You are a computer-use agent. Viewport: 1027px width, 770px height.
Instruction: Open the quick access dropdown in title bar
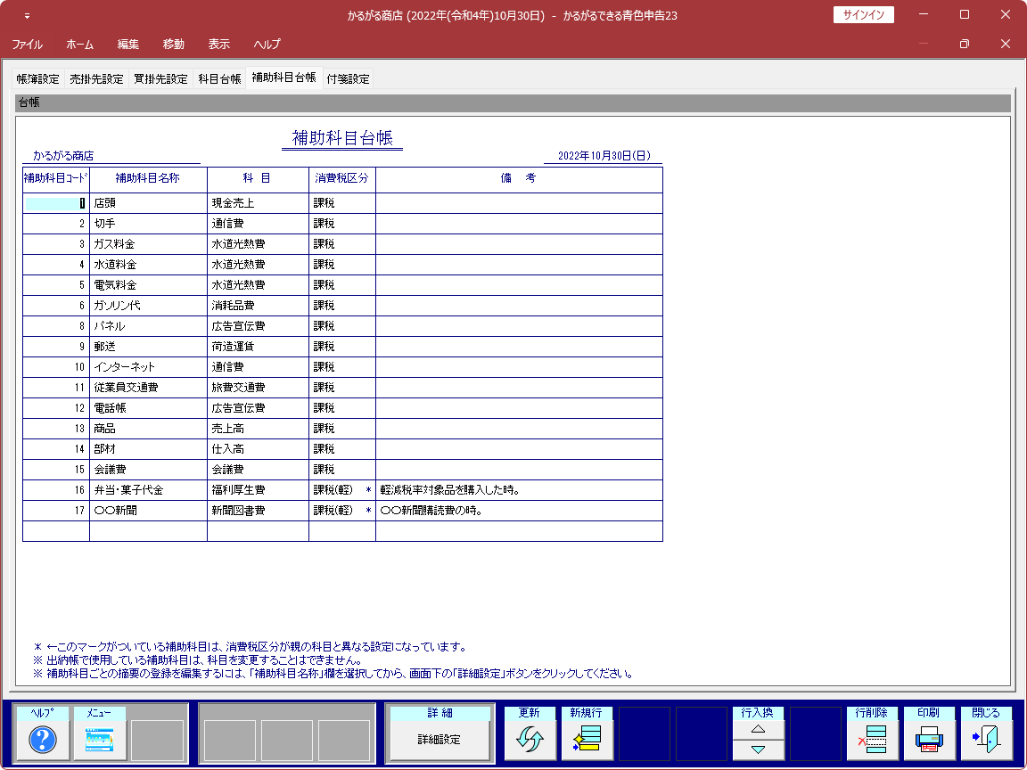[x=27, y=15]
